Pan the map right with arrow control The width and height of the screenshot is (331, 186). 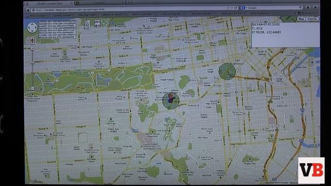[x=36, y=27]
